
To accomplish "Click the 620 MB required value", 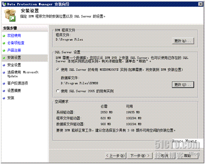I will tap(106, 118).
